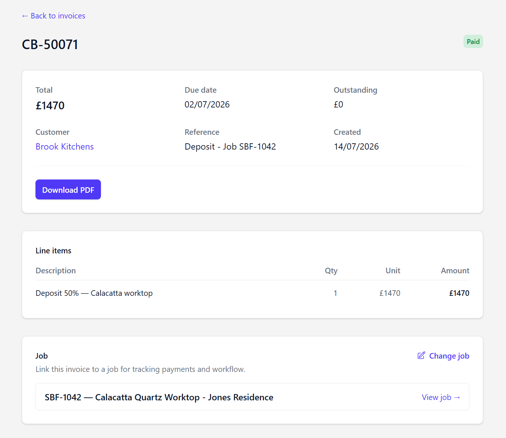Click Change job link text
Screen dimensions: 506x438
[x=449, y=356]
